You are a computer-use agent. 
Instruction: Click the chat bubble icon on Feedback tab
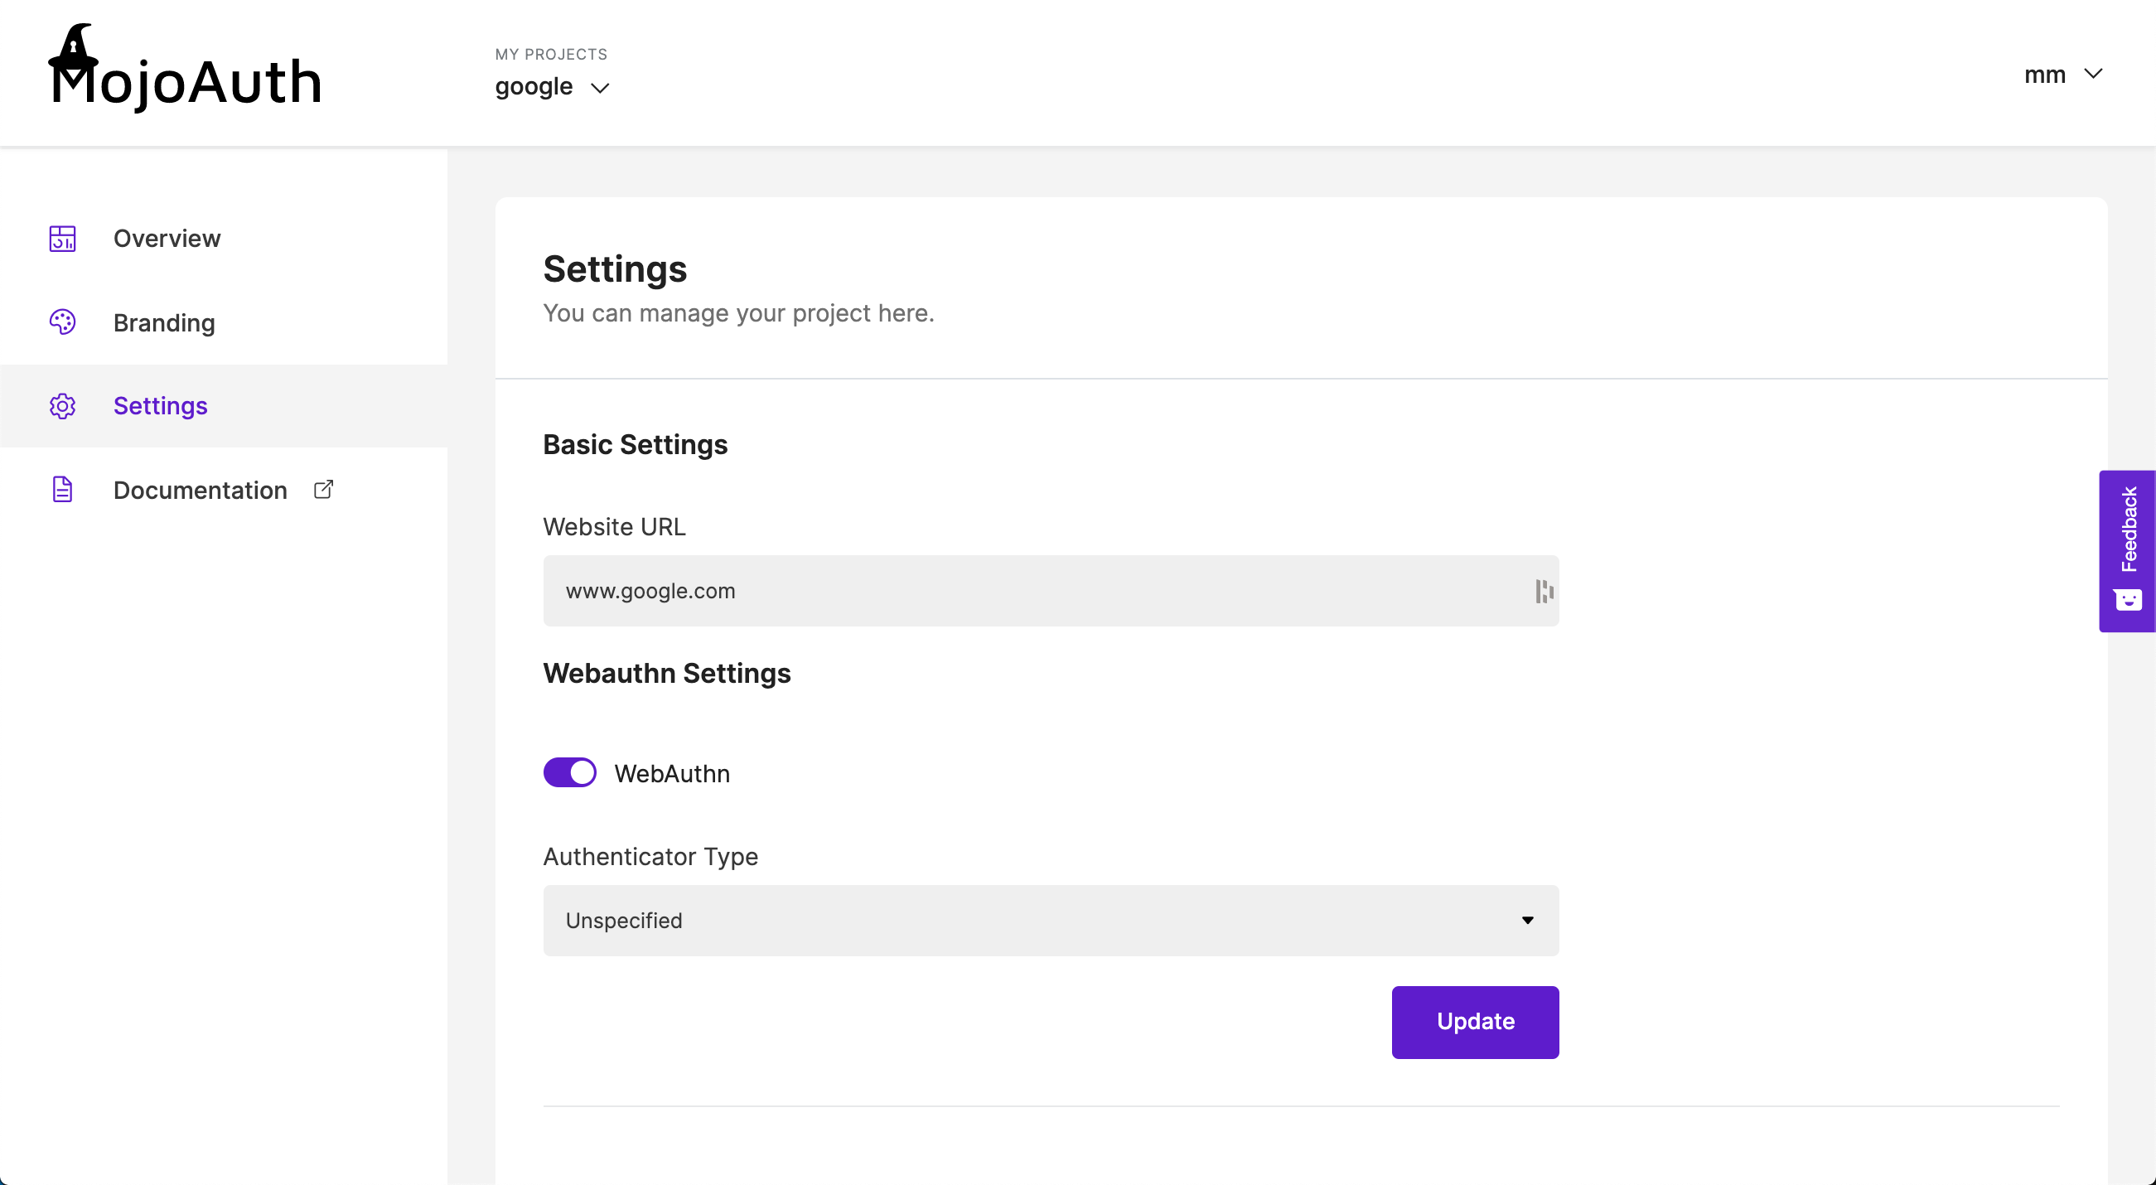tap(2127, 601)
